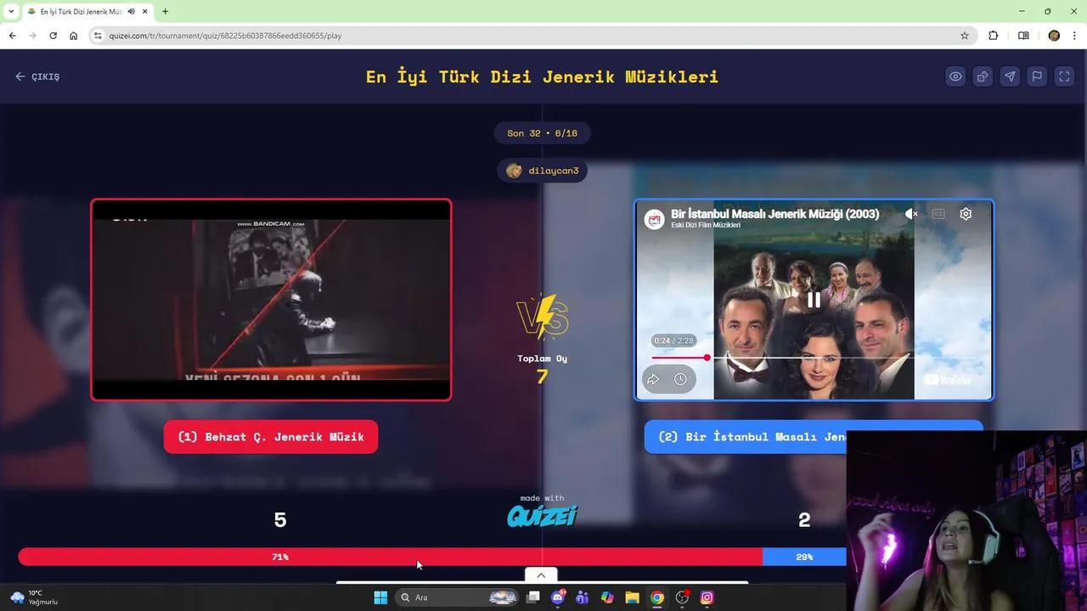The image size is (1087, 611).
Task: Click the YouTube share arrow icon
Action: [653, 379]
